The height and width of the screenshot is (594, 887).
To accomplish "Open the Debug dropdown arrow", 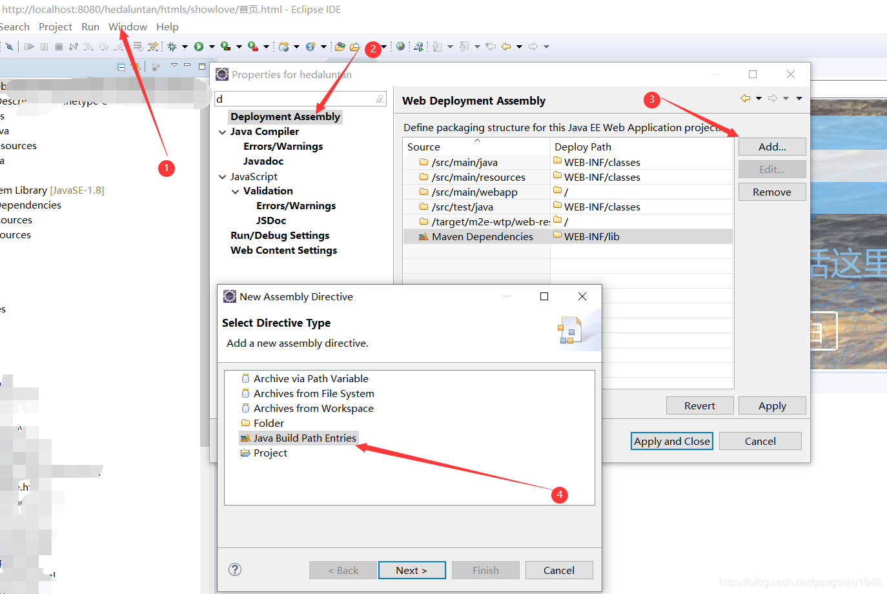I will point(185,46).
